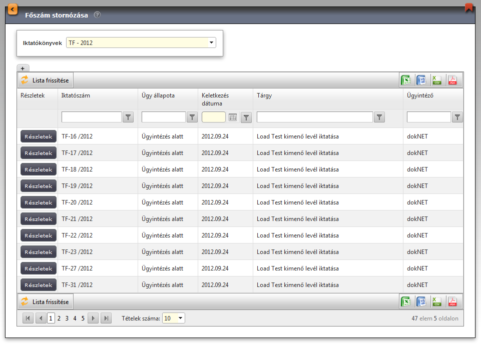The width and height of the screenshot is (481, 345).
Task: Sort by the Ügy állapota column header
Action: point(158,95)
